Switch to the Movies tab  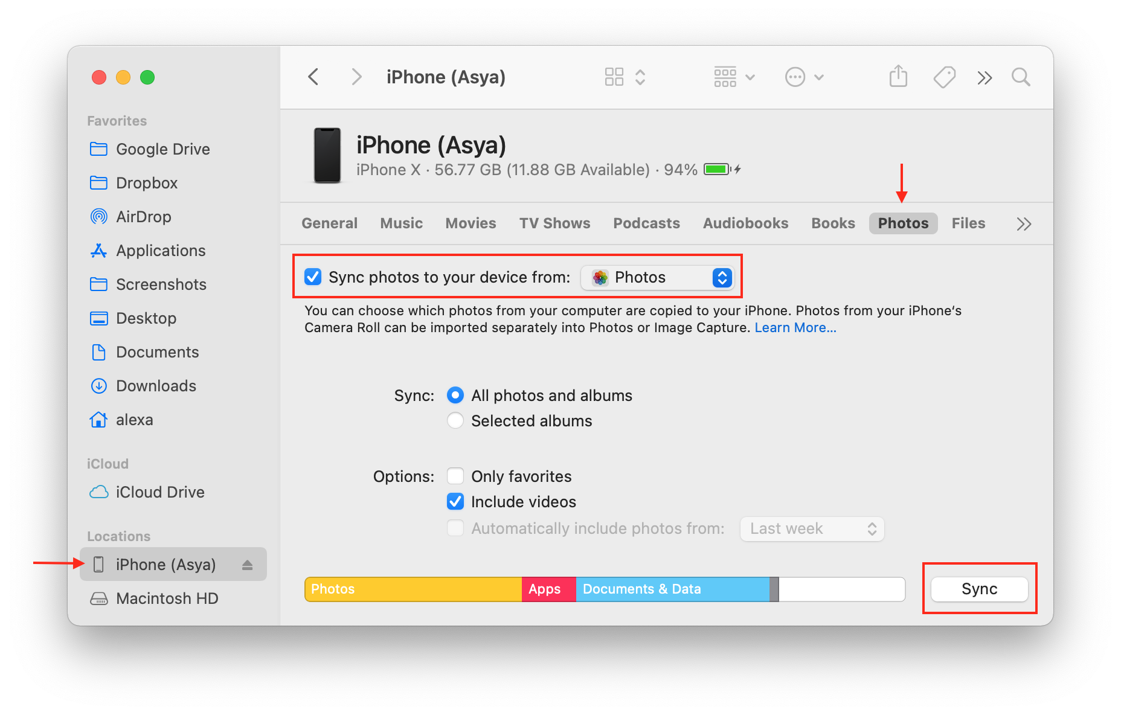click(471, 223)
